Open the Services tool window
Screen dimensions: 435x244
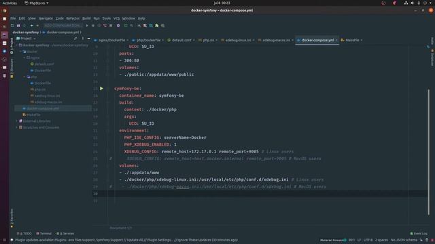pos(65,233)
